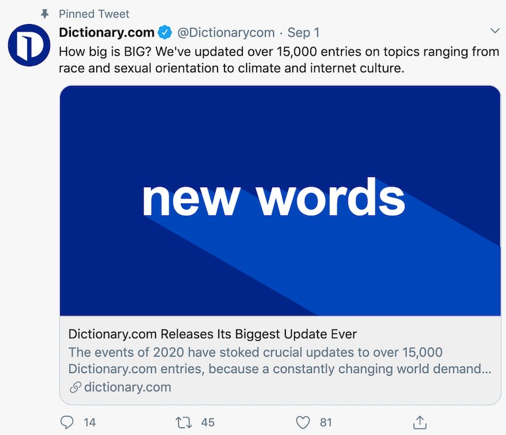The width and height of the screenshot is (506, 435).
Task: Click the blue verified badge
Action: point(165,32)
